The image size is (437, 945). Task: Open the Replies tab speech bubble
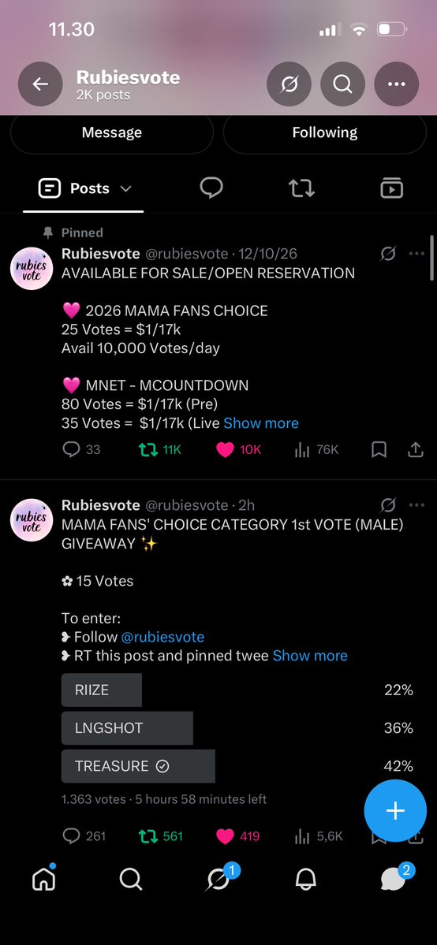(211, 188)
